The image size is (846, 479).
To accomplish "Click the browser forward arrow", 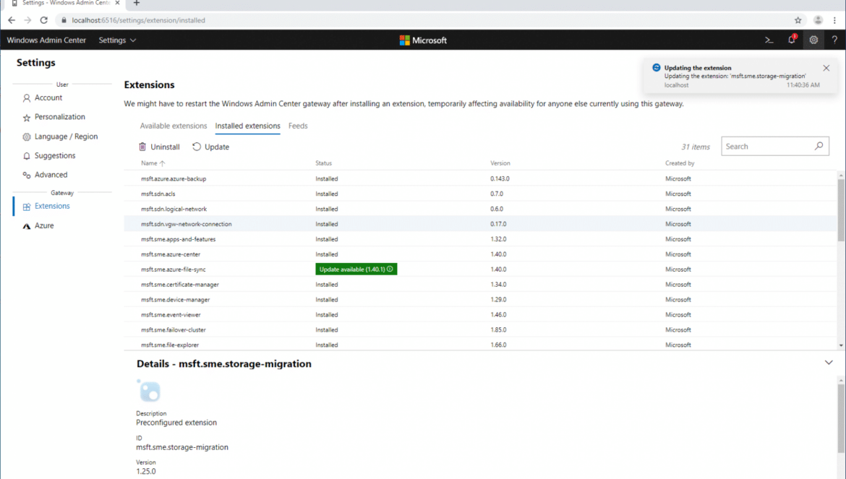I will 27,20.
